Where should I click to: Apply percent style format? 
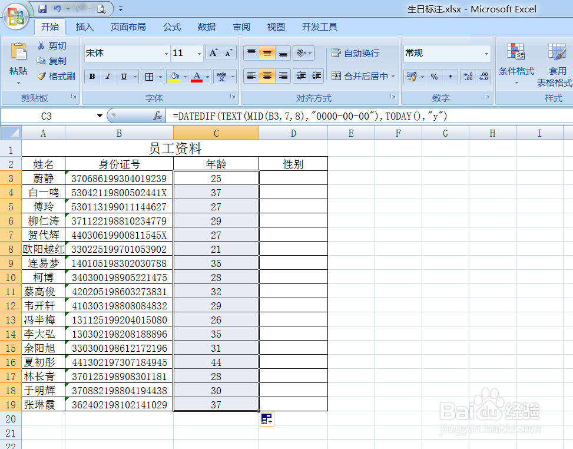(434, 77)
